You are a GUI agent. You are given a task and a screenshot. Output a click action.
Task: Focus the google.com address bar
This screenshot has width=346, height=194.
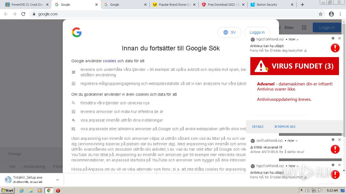pyautogui.click(x=173, y=14)
